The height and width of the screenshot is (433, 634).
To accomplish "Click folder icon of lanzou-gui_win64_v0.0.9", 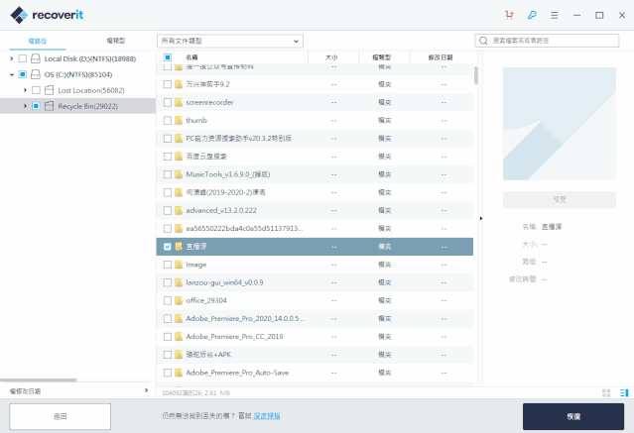I will 179,282.
